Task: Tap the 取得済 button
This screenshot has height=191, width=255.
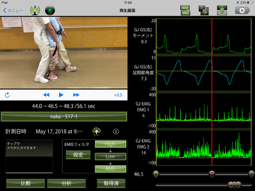Action: [x=111, y=183]
